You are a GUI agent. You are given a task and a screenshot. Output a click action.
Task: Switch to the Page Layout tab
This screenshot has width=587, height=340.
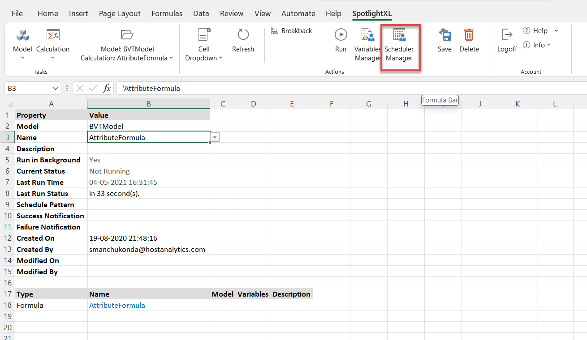[120, 13]
